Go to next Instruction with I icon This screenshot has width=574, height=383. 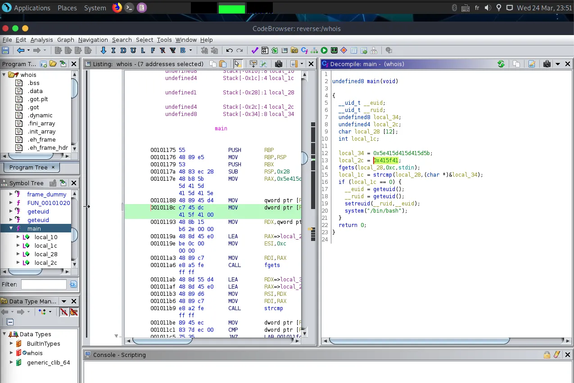pos(113,50)
